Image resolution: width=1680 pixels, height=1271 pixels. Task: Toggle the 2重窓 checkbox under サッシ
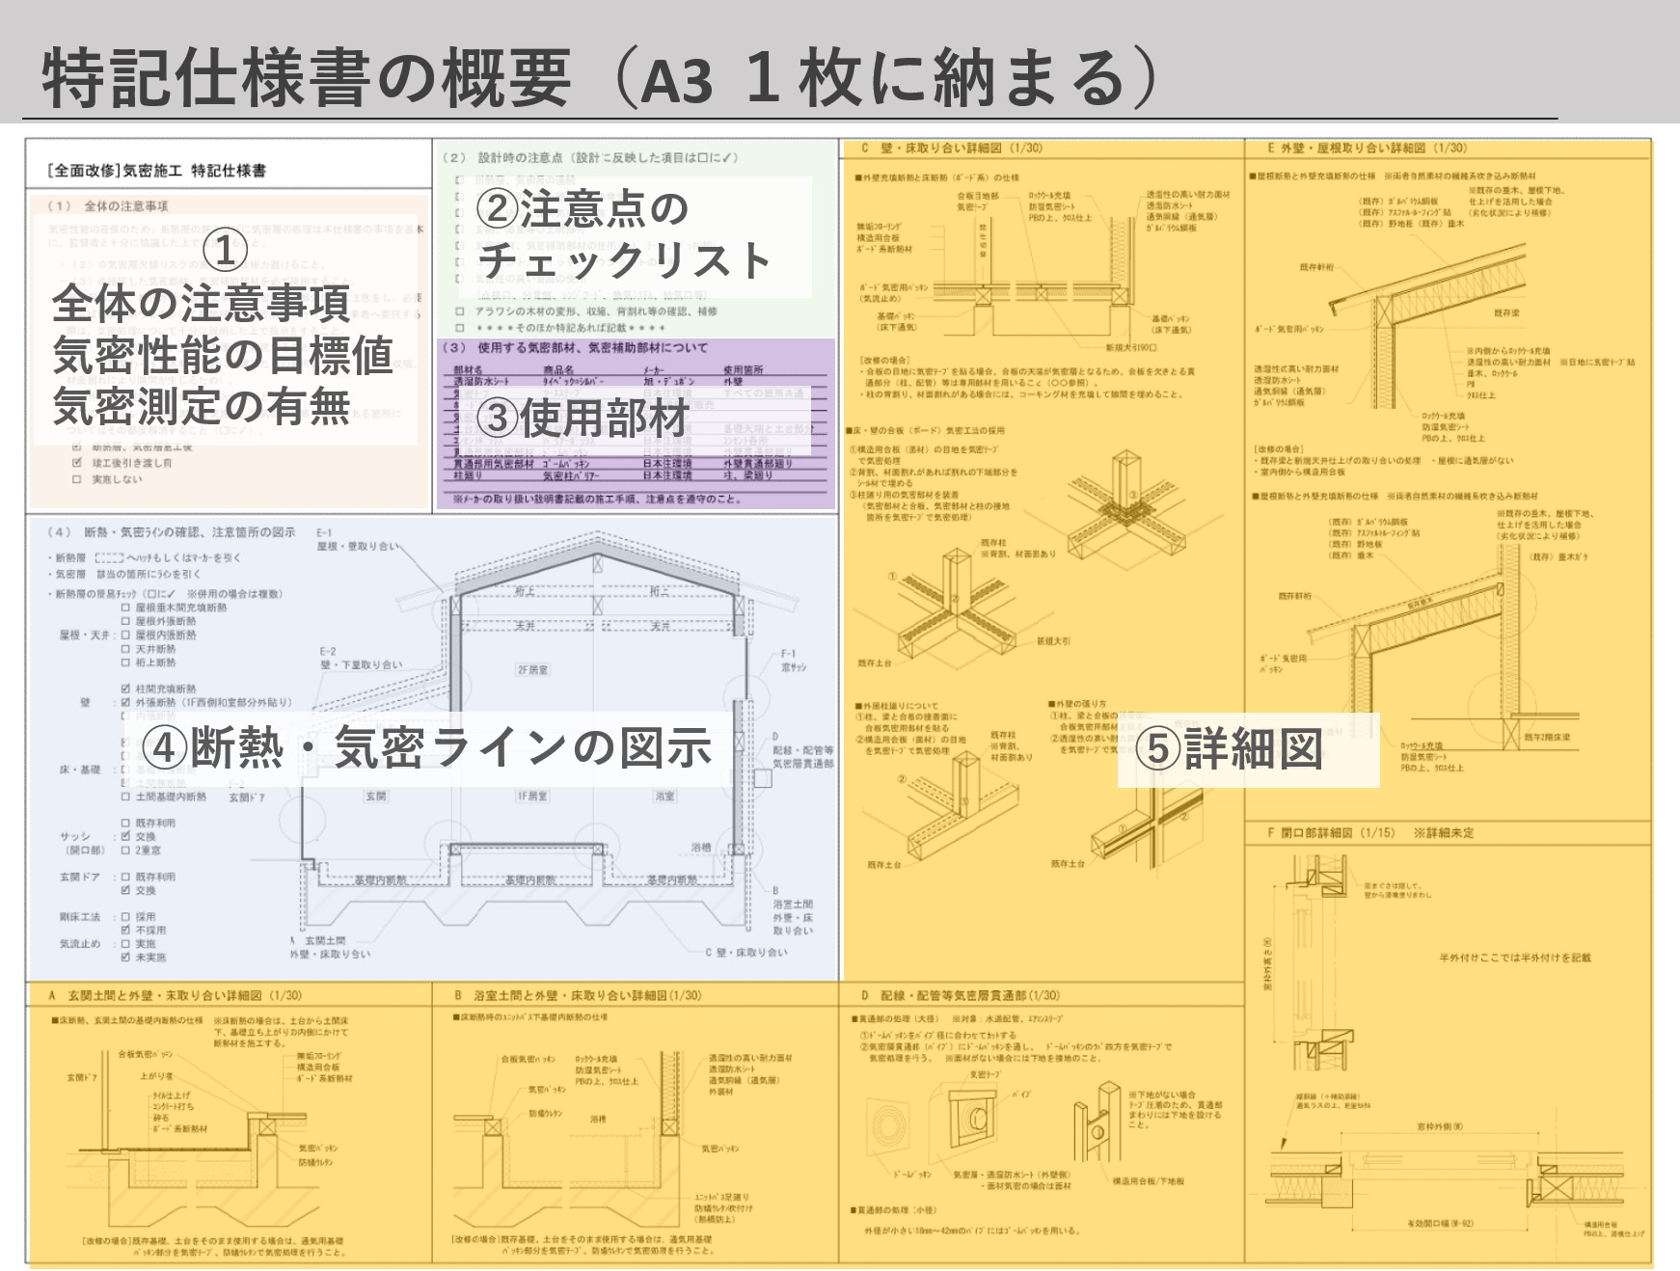(x=124, y=851)
